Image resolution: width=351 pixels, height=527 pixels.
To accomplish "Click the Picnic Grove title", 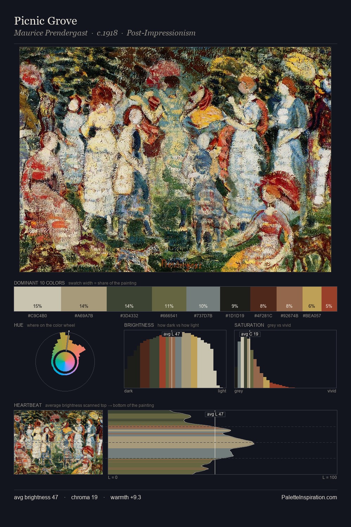I will (46, 21).
